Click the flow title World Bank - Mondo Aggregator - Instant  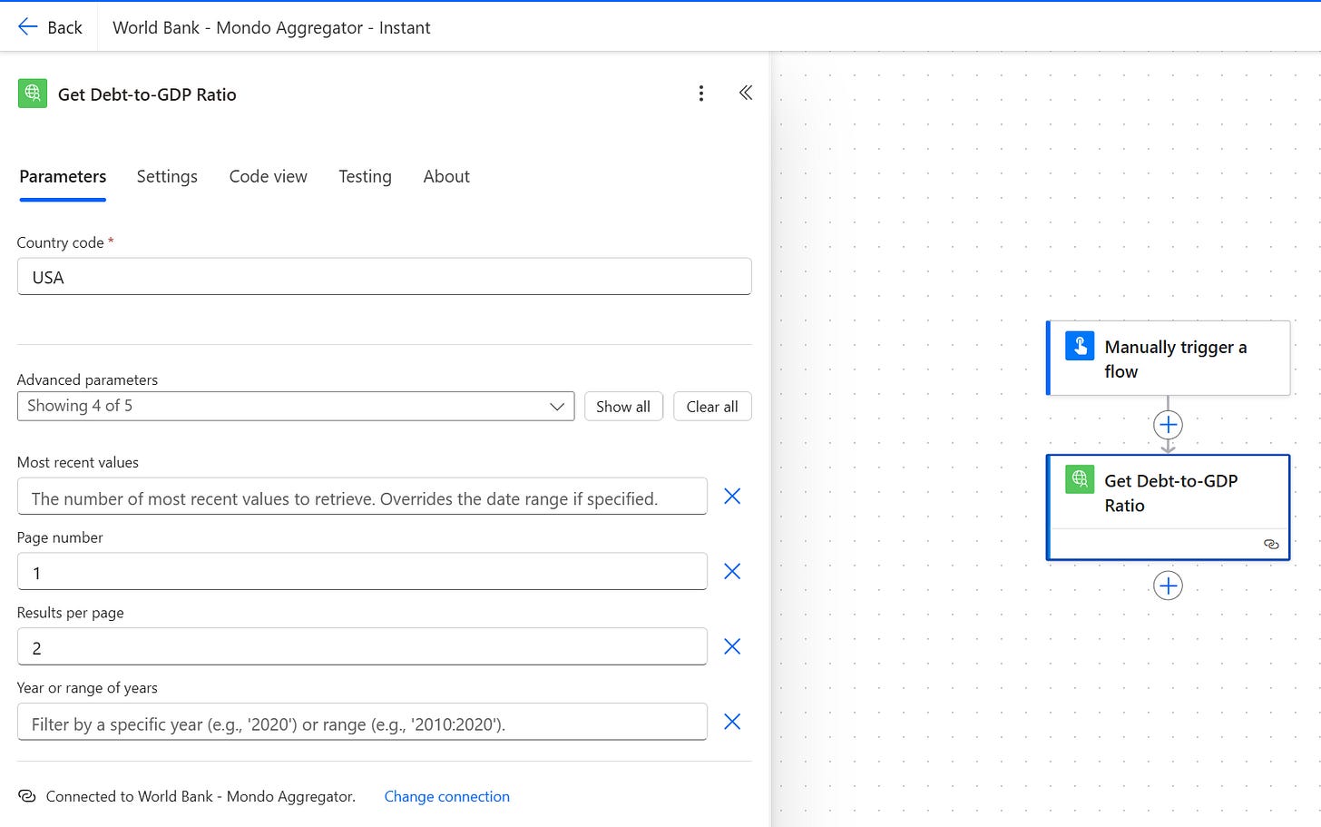click(x=271, y=28)
